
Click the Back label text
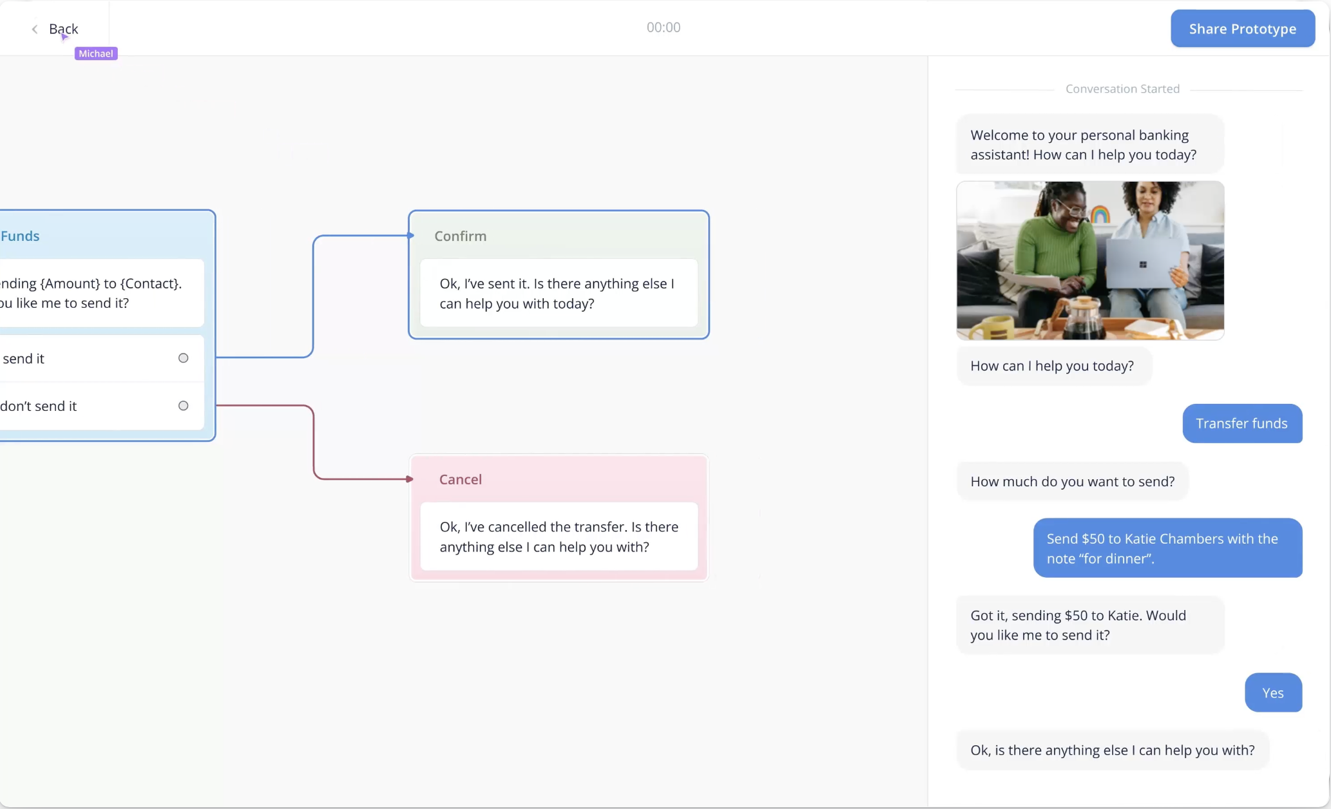[x=63, y=29]
